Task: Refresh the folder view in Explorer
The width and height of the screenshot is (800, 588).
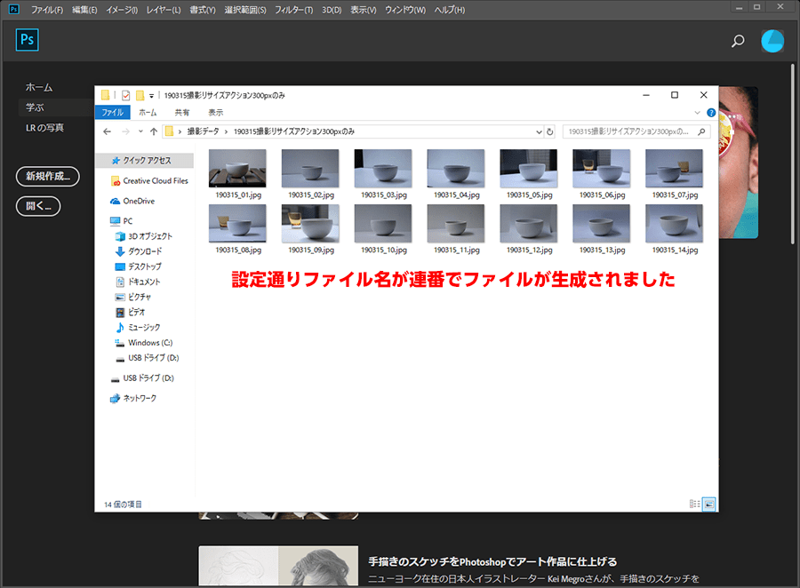Action: pos(550,131)
